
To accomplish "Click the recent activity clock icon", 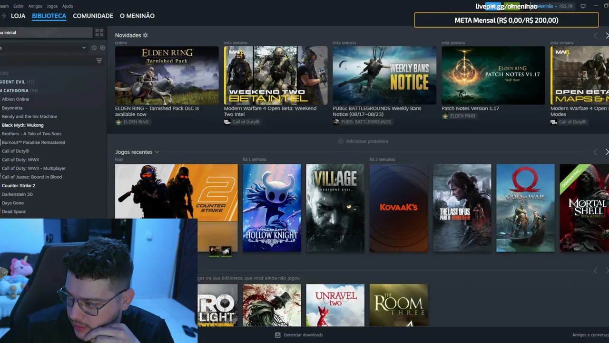I will click(x=94, y=48).
